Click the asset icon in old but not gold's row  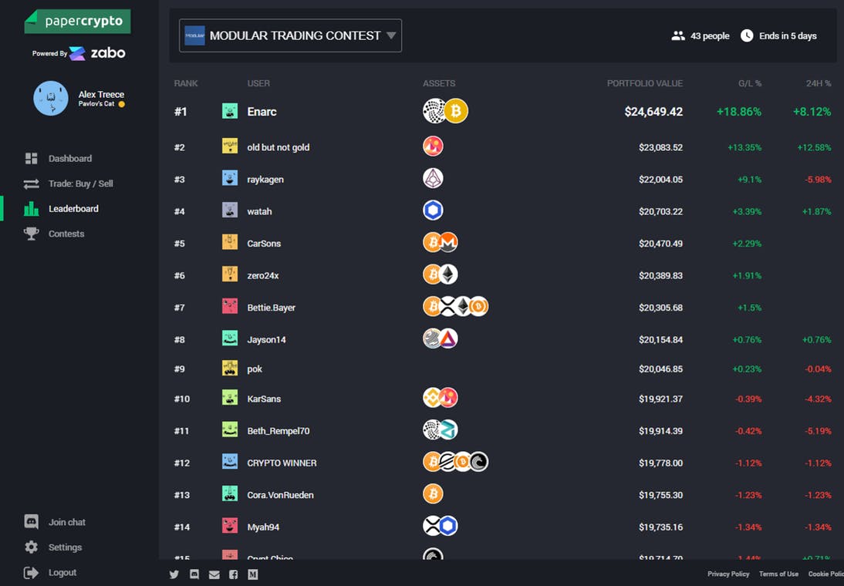coord(433,146)
